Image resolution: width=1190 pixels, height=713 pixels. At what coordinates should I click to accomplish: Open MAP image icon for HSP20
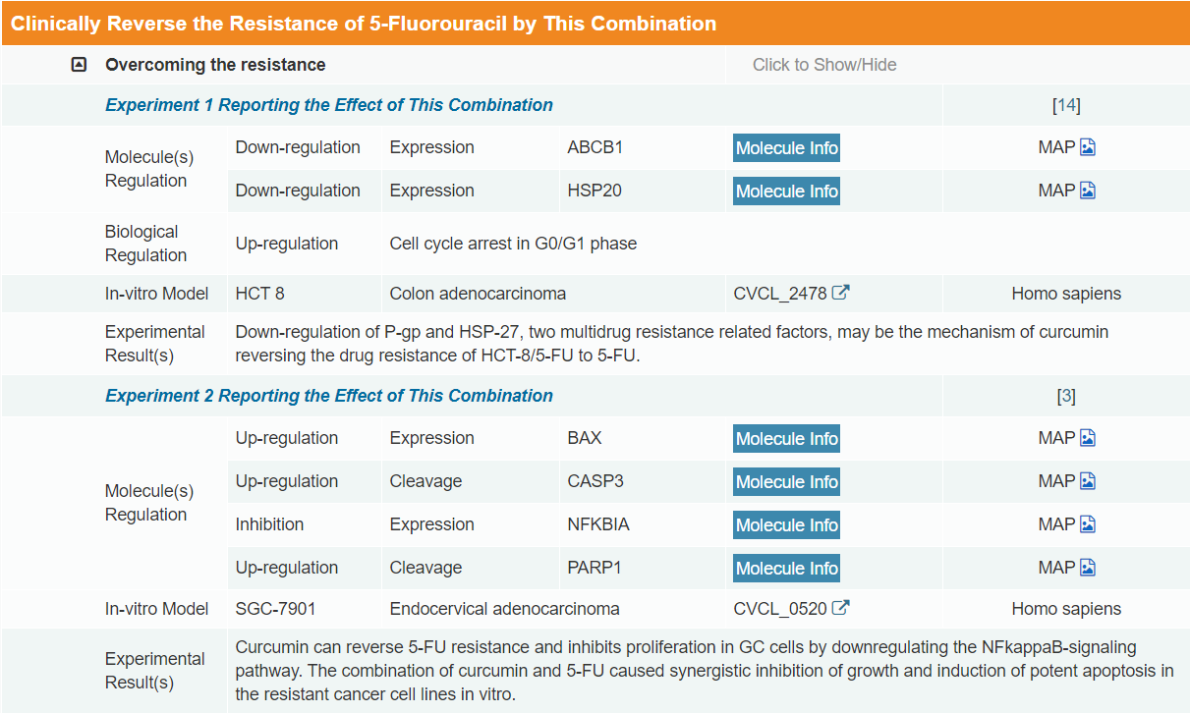[1088, 191]
